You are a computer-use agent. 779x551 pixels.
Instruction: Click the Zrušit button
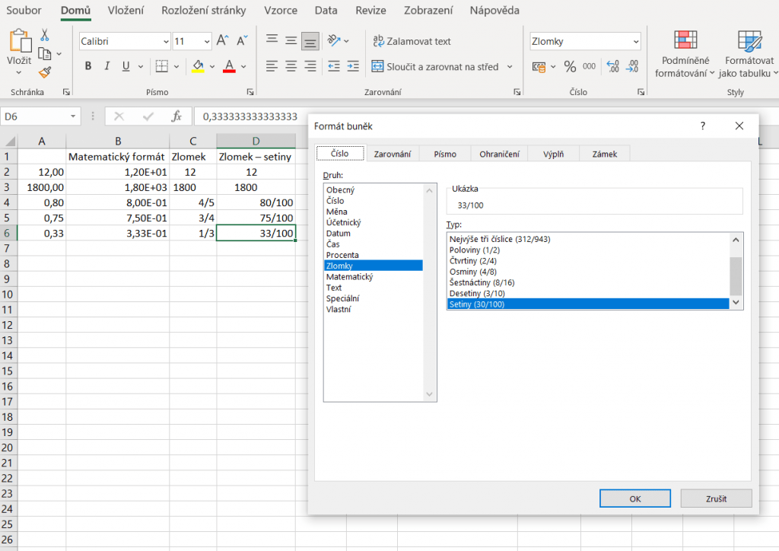(x=716, y=498)
